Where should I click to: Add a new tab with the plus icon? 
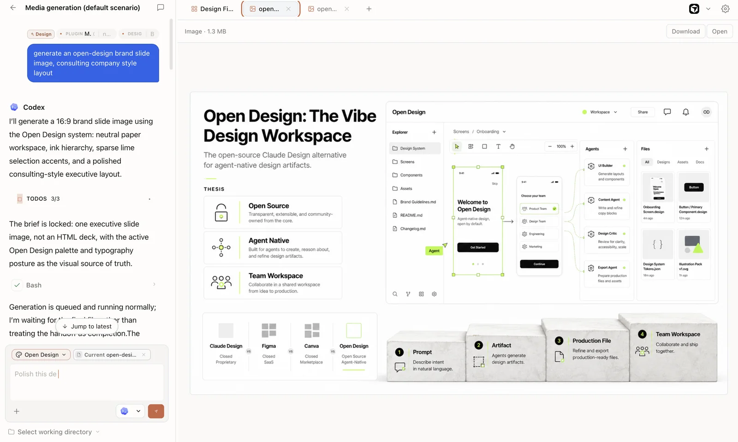369,9
